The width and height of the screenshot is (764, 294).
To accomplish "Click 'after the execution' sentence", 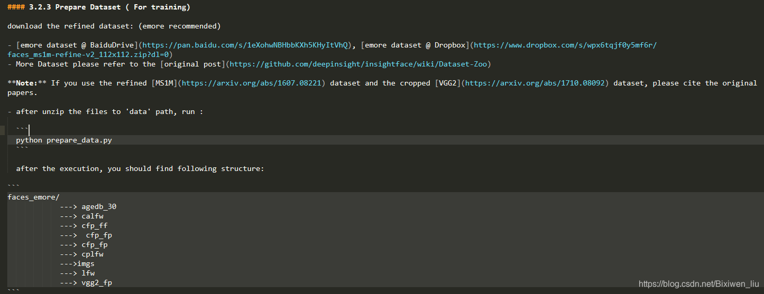I will click(x=140, y=168).
